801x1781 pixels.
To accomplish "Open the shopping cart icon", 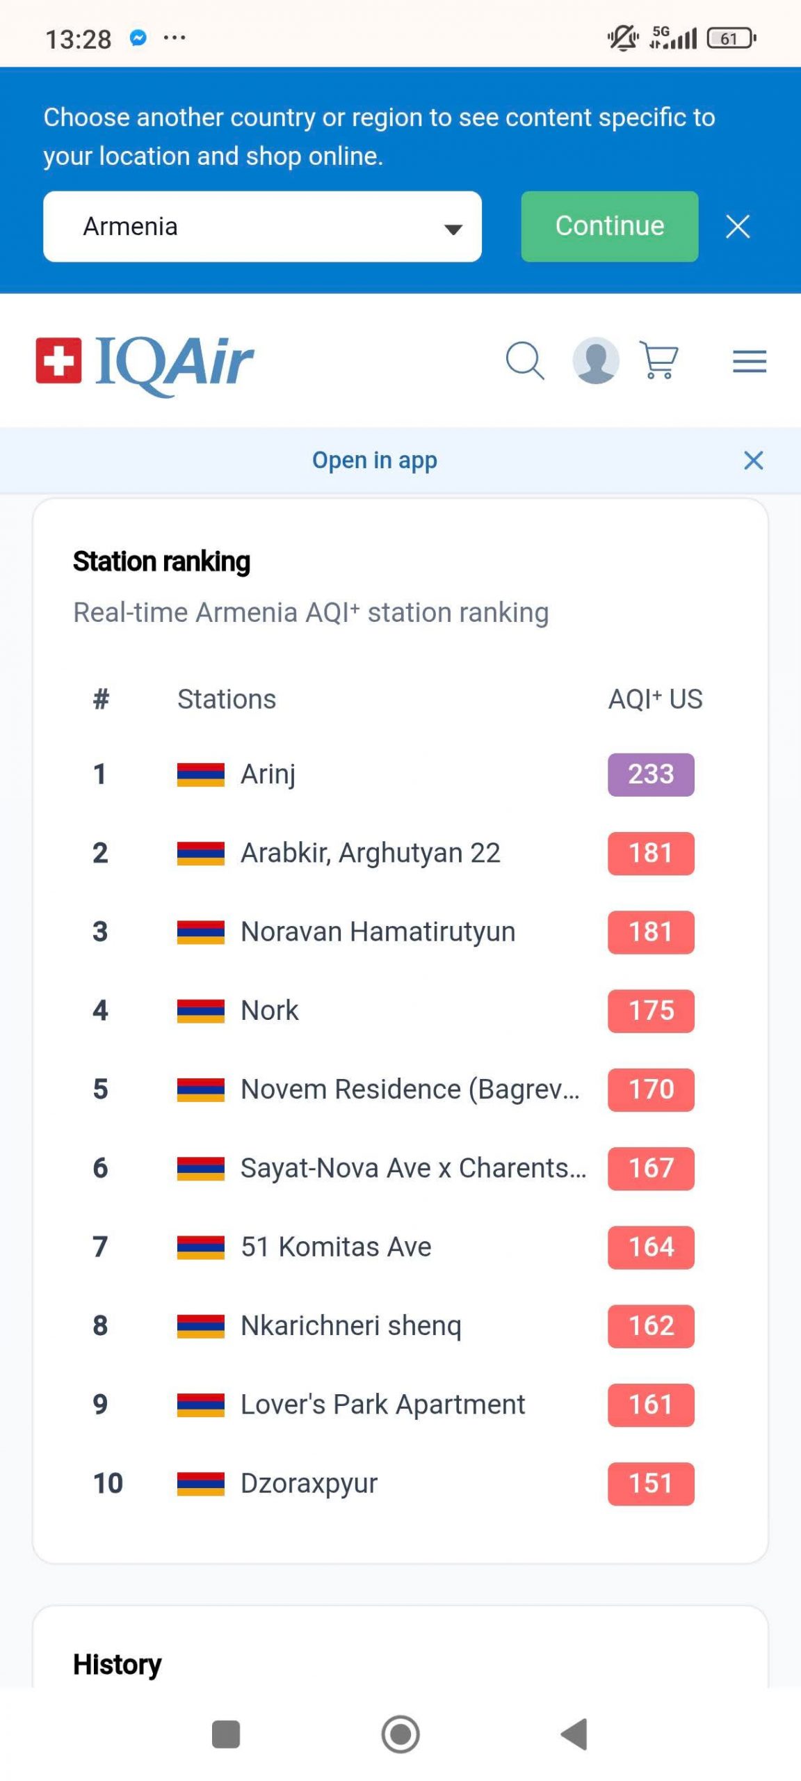I will click(658, 360).
